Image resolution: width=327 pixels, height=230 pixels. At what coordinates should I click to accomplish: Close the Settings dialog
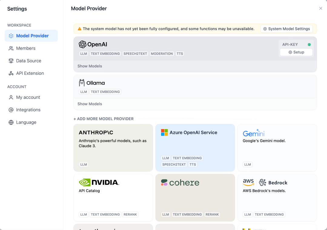[x=321, y=8]
